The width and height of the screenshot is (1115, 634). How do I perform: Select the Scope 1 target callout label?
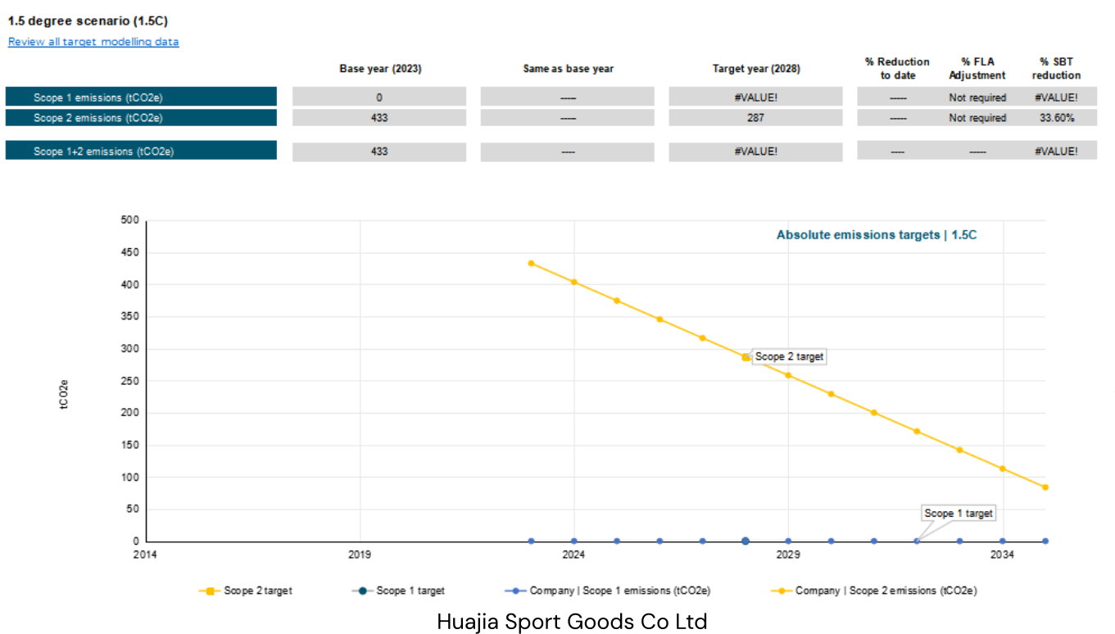tap(959, 514)
